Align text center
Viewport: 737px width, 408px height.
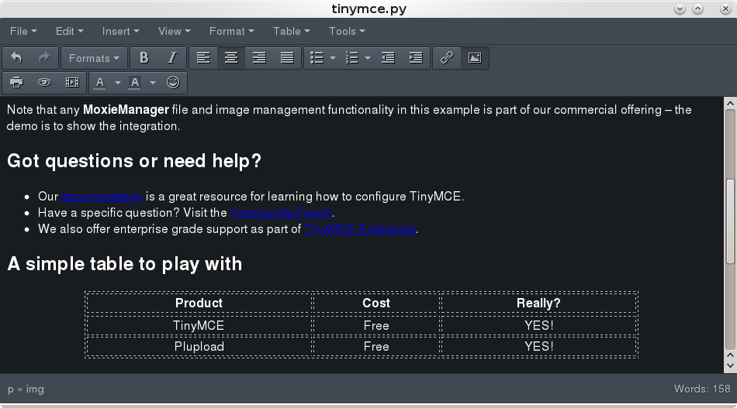(230, 58)
